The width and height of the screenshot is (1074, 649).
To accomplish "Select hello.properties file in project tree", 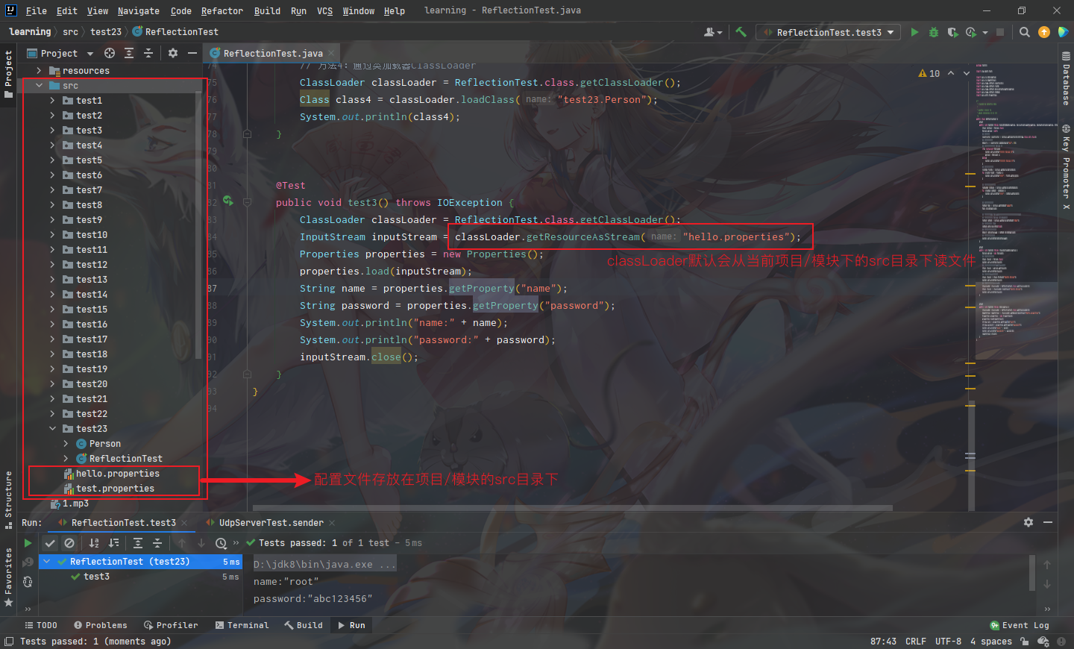I will (117, 474).
